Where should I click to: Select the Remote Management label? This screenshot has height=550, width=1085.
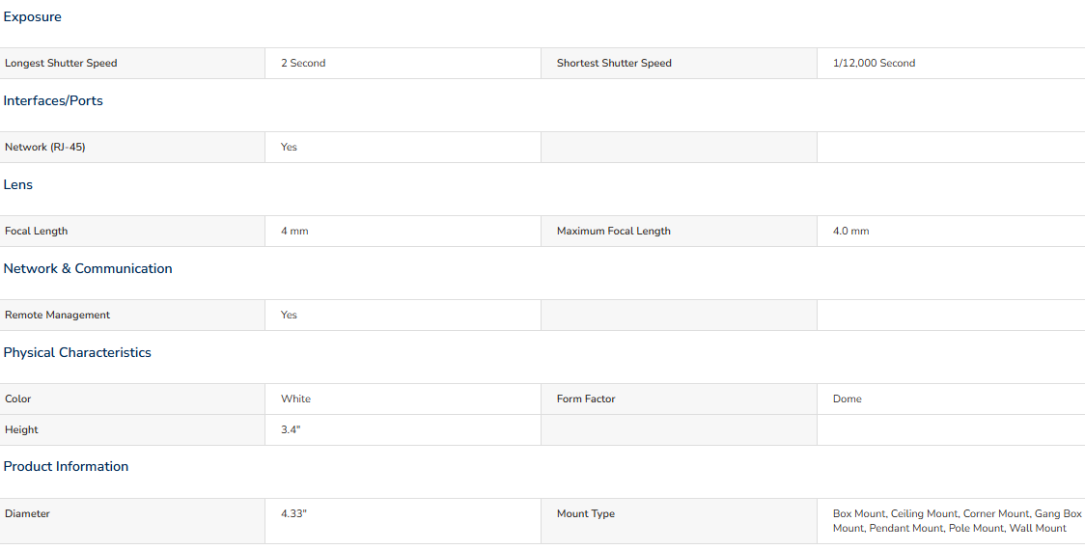coord(57,315)
